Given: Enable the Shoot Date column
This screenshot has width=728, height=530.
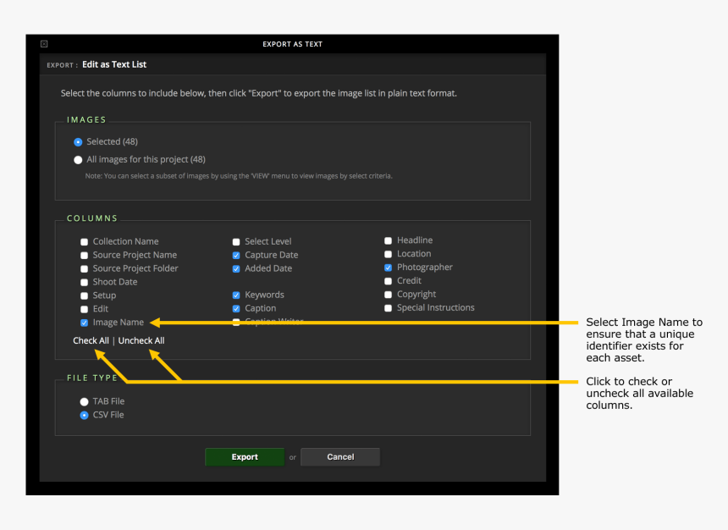Looking at the screenshot, I should point(84,283).
